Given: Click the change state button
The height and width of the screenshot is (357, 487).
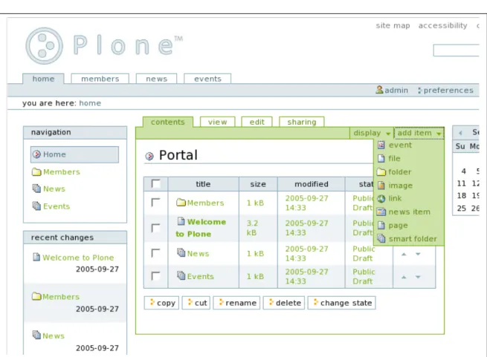Looking at the screenshot, I should (342, 303).
